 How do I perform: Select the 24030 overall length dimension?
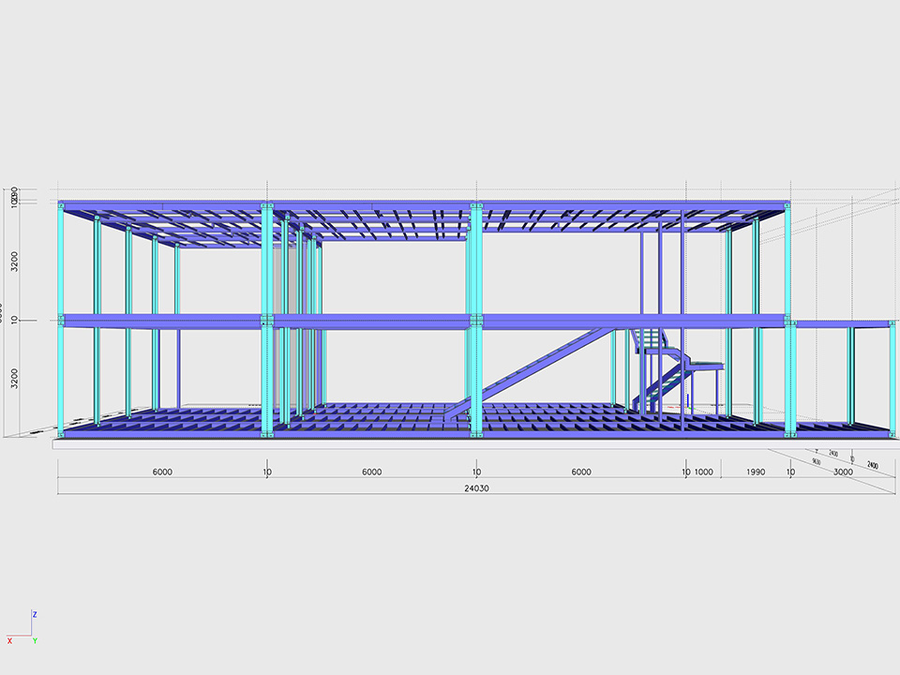tap(476, 488)
